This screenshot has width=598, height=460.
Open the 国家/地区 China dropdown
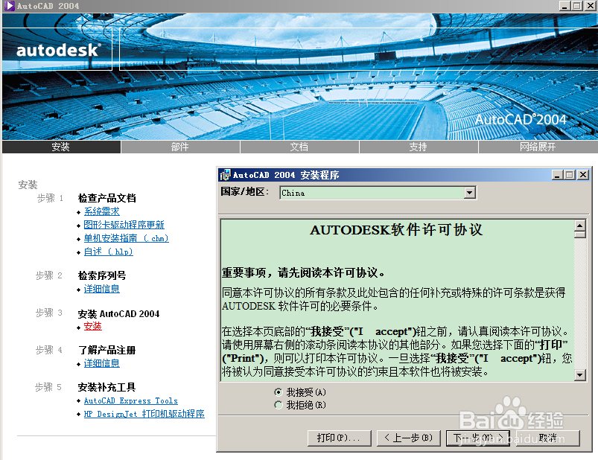click(x=378, y=193)
